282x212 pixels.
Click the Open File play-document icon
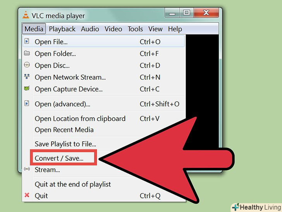click(27, 41)
